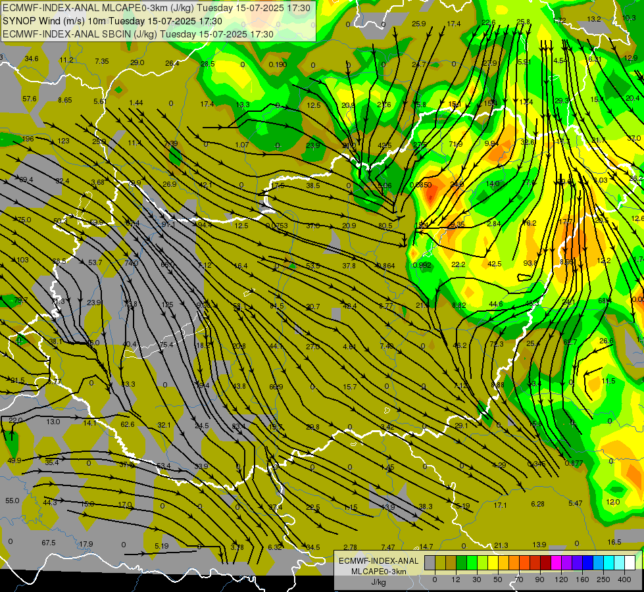Viewport: 644px width, 592px height.
Task: Click the map value '91.1'
Action: 168,224
